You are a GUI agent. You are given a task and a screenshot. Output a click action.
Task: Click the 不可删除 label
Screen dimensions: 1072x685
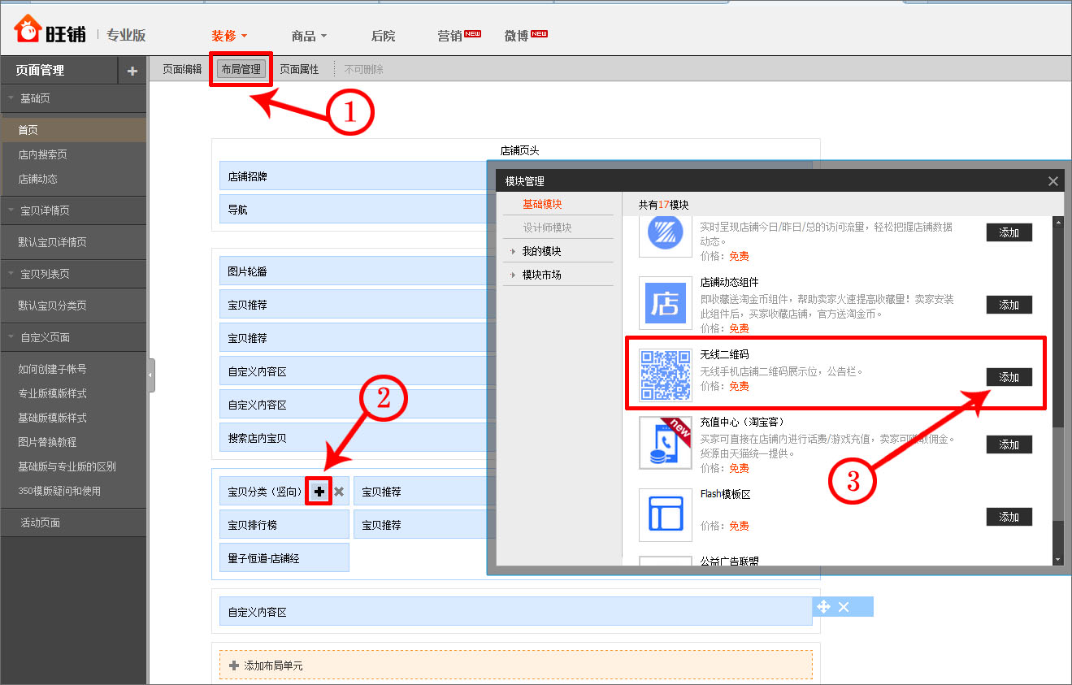tap(363, 70)
